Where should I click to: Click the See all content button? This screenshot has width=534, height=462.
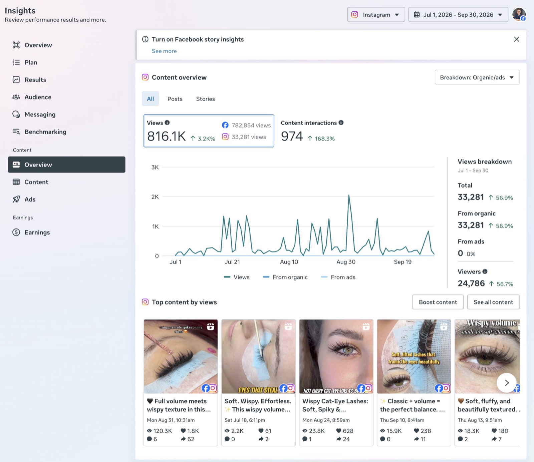[493, 302]
